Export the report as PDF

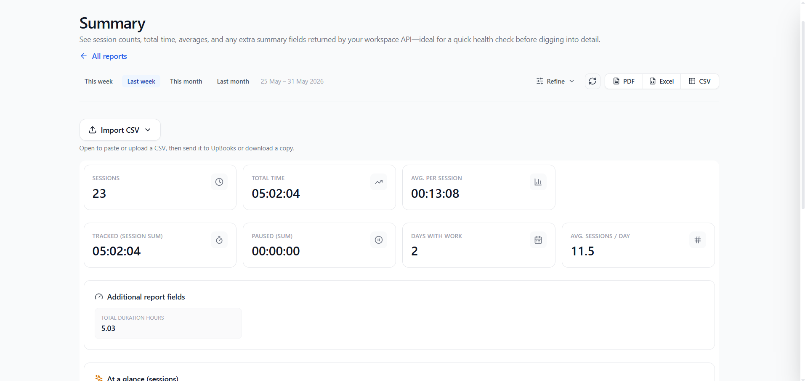coord(624,81)
